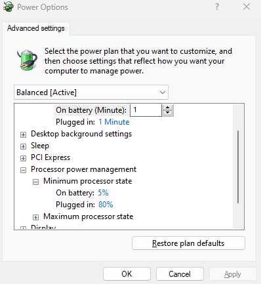Click the Power Options title bar icon

pyautogui.click(x=8, y=7)
